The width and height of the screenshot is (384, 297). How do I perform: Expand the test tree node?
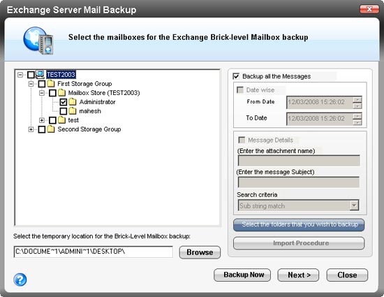coord(42,120)
